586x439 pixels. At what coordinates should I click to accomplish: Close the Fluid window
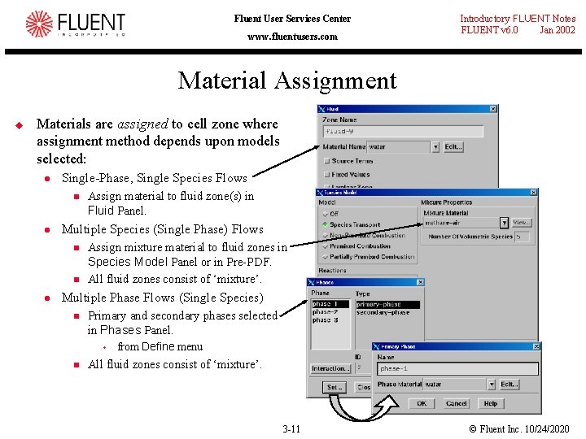tap(493, 109)
